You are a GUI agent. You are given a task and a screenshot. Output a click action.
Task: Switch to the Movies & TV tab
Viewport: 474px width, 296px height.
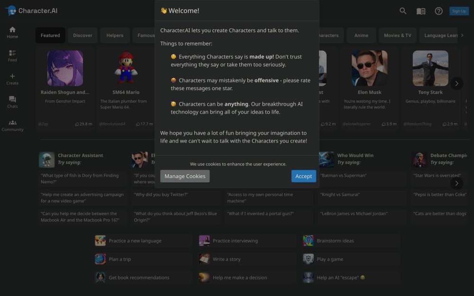click(397, 36)
